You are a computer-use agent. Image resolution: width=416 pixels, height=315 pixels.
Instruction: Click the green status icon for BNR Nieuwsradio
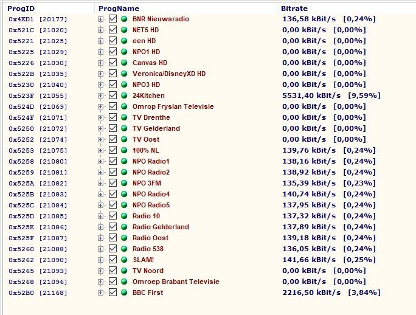click(124, 19)
